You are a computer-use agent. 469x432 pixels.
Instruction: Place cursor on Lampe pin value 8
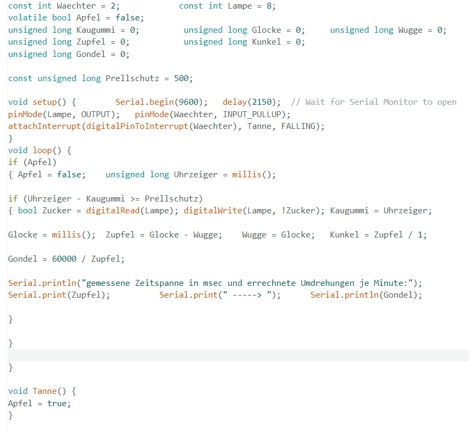pyautogui.click(x=269, y=6)
